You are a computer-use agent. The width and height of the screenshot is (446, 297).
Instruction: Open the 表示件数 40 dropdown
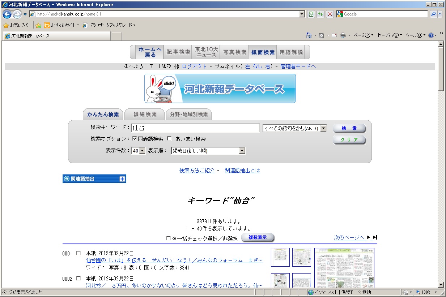pos(138,151)
